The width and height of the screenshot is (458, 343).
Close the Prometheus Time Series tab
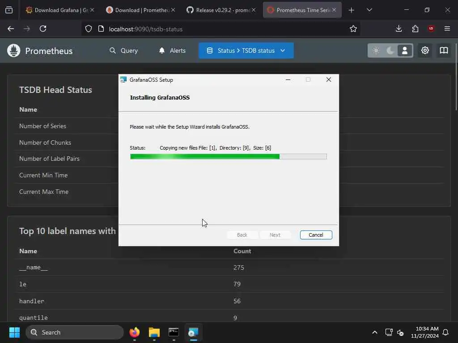pyautogui.click(x=334, y=10)
